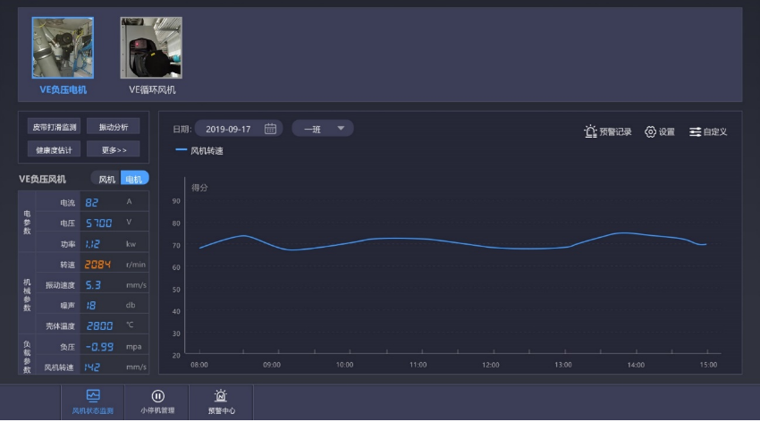Click the 皮带打滑监测 button
The height and width of the screenshot is (422, 760).
tap(55, 127)
